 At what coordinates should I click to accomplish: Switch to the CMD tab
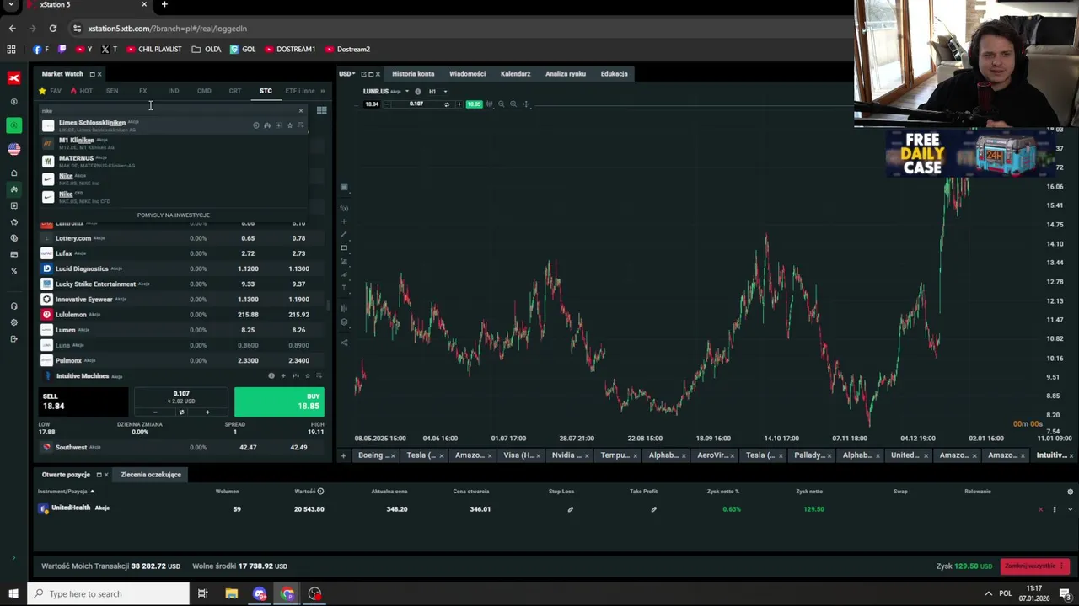click(204, 91)
